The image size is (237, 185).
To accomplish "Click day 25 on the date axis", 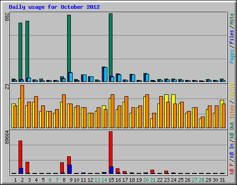I will (181, 180).
